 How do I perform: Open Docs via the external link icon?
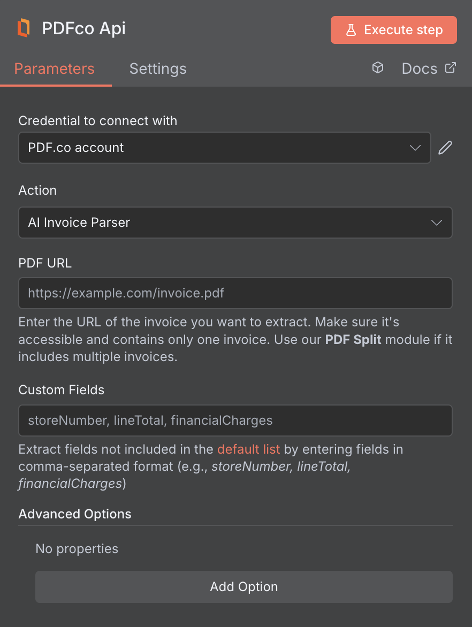click(x=451, y=68)
